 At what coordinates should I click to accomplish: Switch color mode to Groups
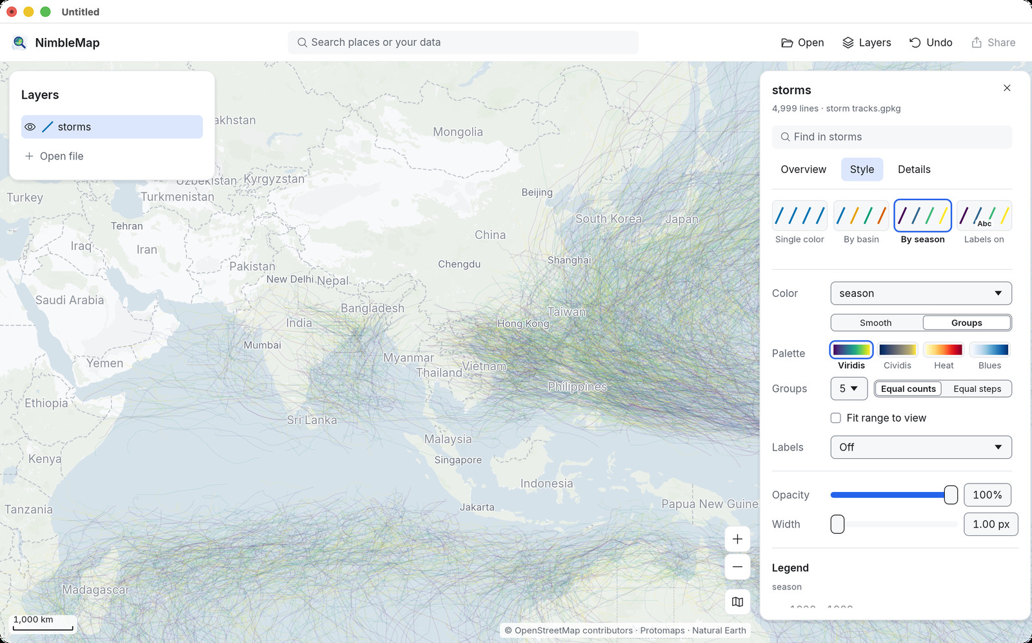[x=966, y=323]
